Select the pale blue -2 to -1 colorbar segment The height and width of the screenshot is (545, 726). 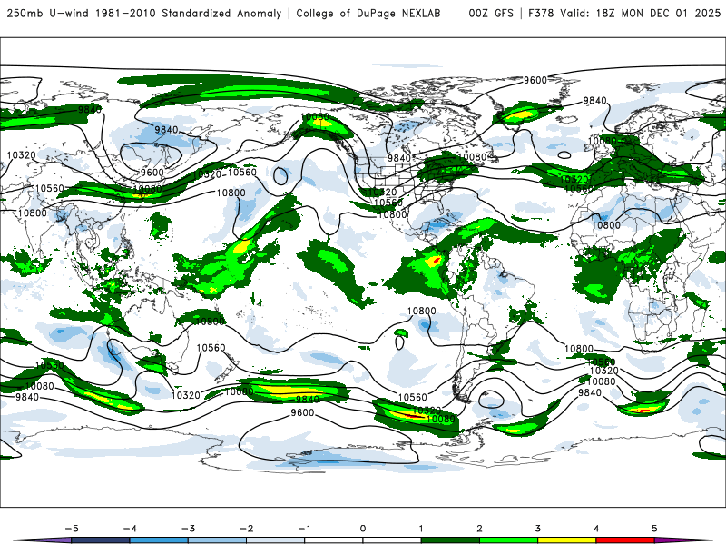click(x=276, y=540)
